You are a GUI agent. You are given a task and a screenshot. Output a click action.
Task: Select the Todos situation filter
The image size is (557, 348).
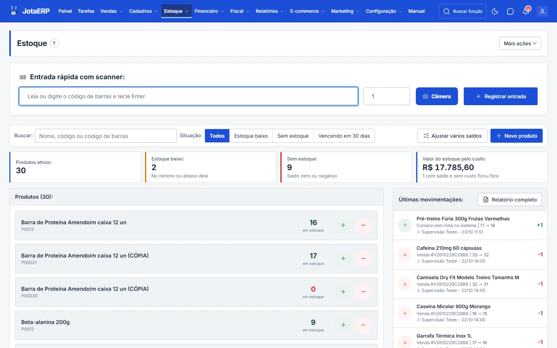click(217, 136)
